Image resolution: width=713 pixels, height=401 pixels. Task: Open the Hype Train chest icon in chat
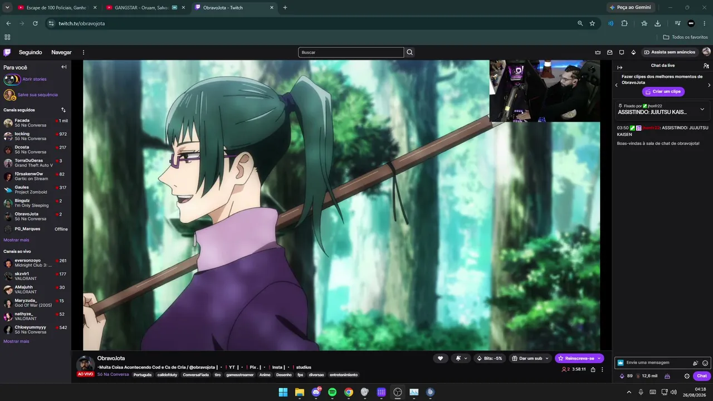click(667, 376)
